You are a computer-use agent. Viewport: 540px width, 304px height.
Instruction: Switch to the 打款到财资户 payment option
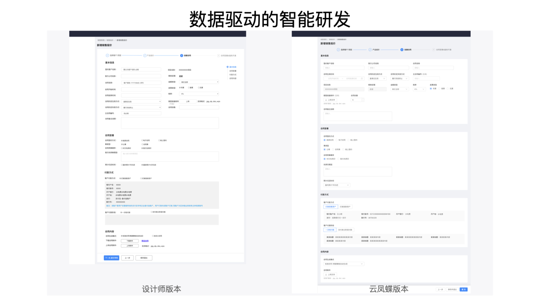pyautogui.click(x=345, y=207)
